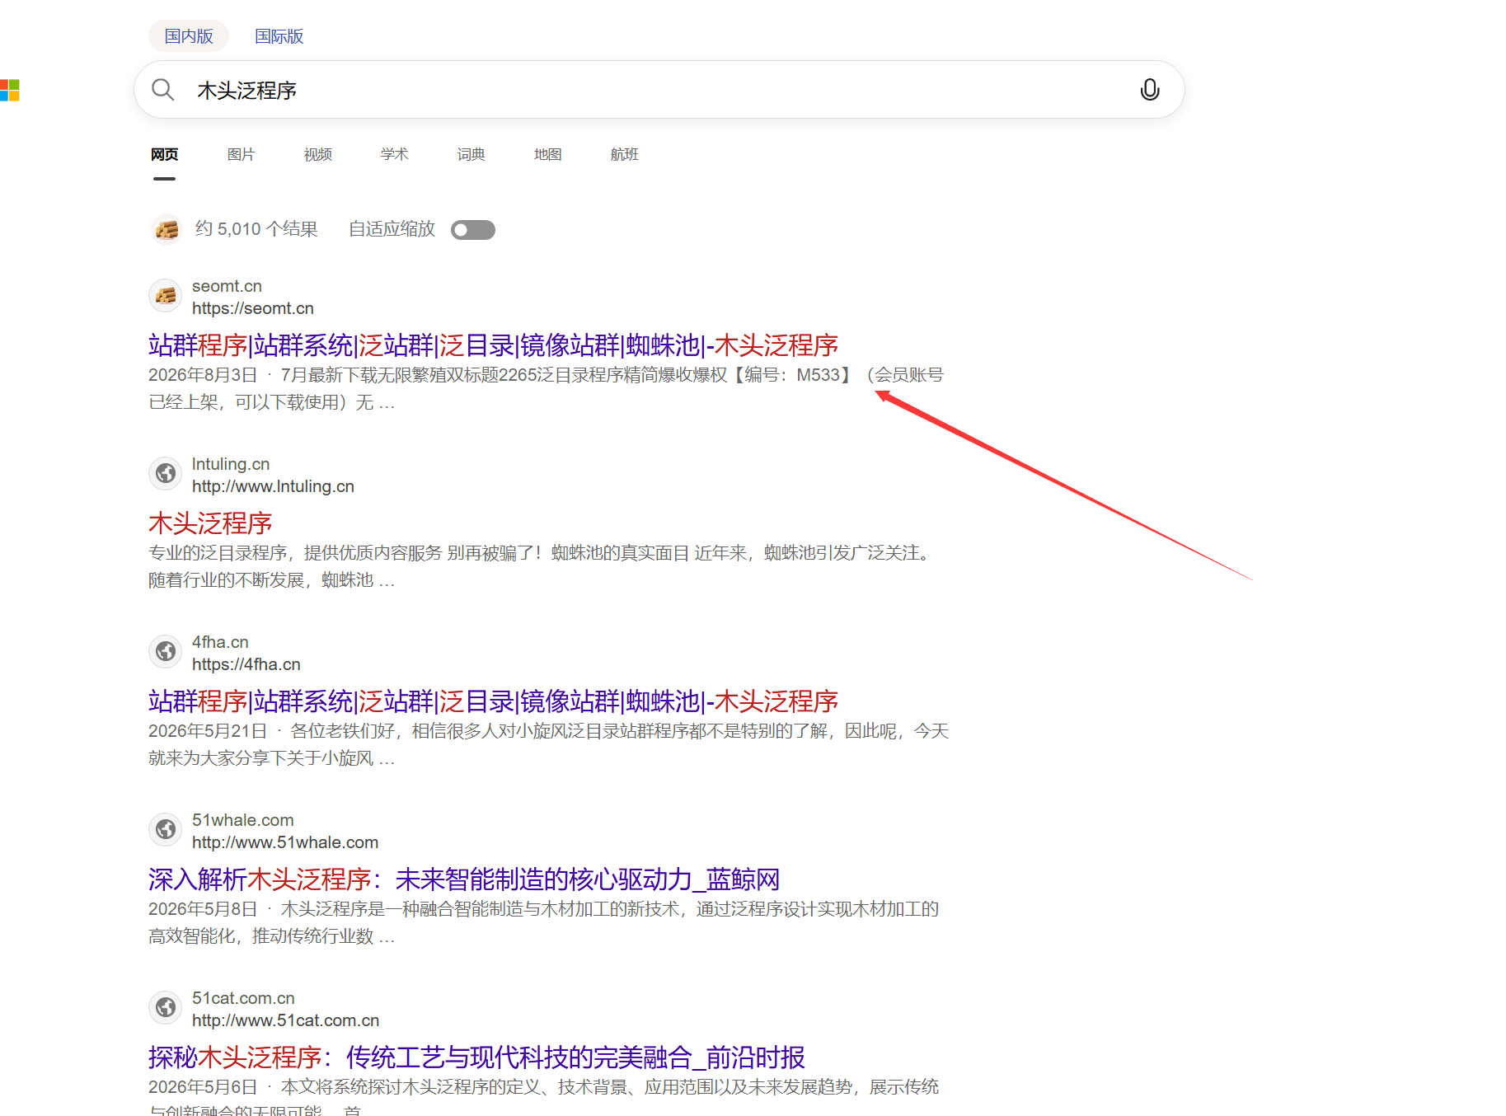1506x1116 pixels.
Task: Open the 学术 search tab
Action: (x=394, y=154)
